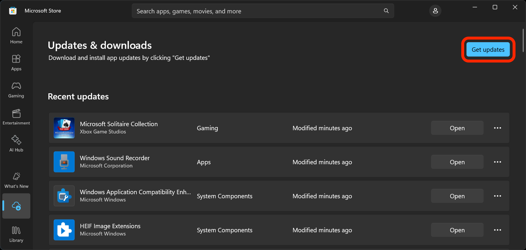526x250 pixels.
Task: Open Windows Sound Recorder with its Open button
Action: pos(457,162)
